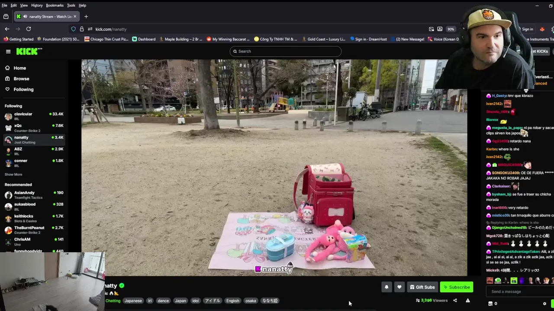Open Maple Building bookmark
This screenshot has width=554, height=311.
[x=181, y=39]
